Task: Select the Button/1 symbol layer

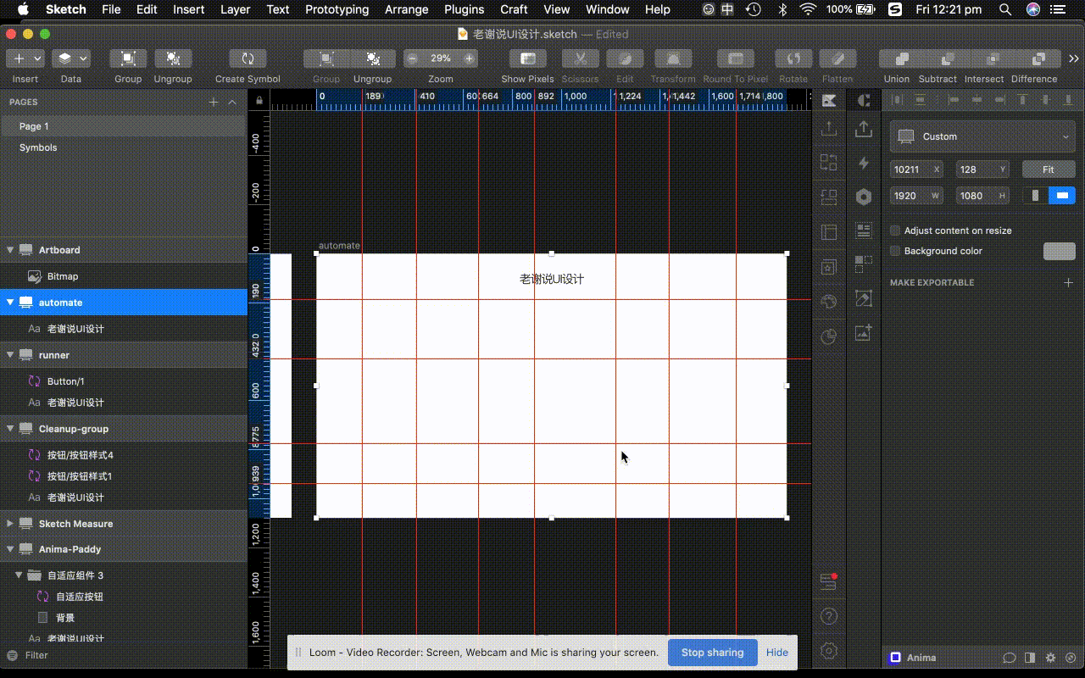Action: (124, 381)
